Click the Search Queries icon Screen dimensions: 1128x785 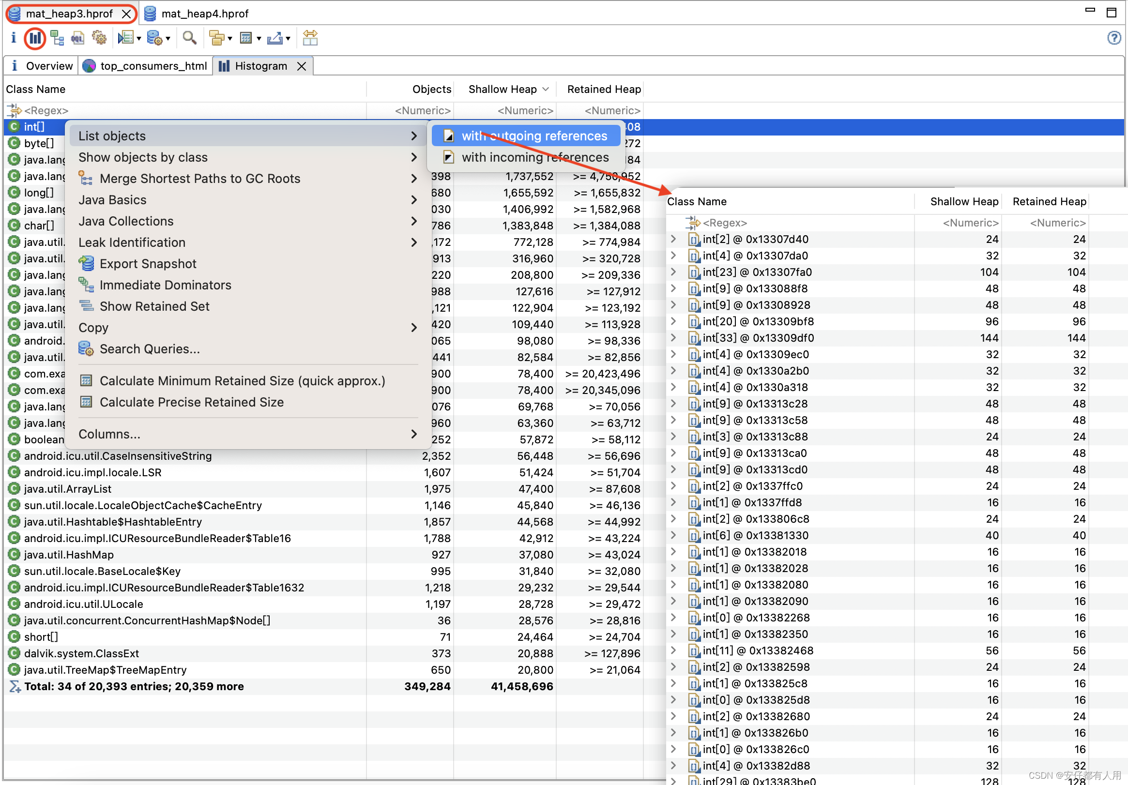pos(85,349)
